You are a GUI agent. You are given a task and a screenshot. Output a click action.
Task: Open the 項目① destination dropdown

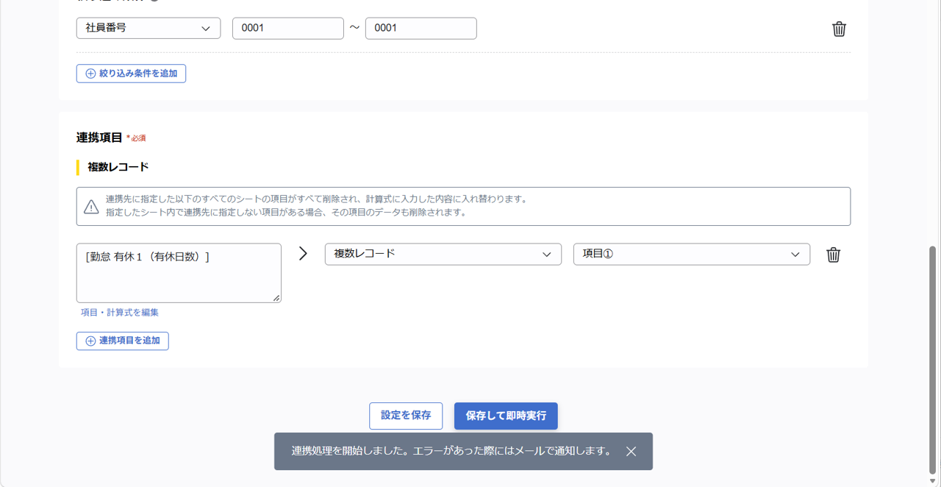[692, 254]
